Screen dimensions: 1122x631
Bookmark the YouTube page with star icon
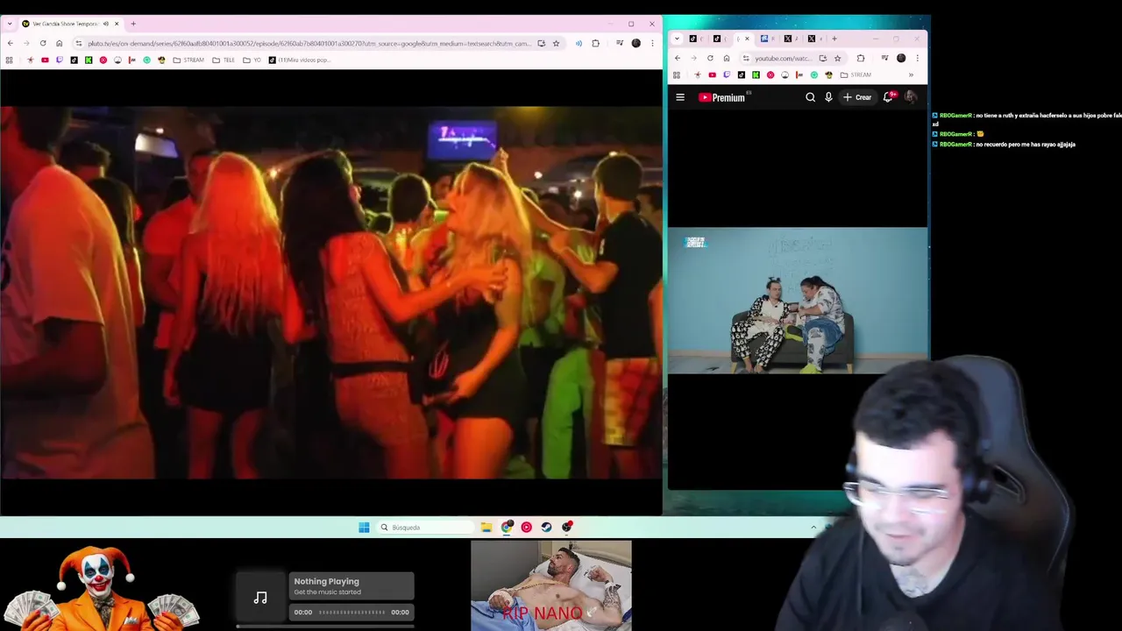837,58
